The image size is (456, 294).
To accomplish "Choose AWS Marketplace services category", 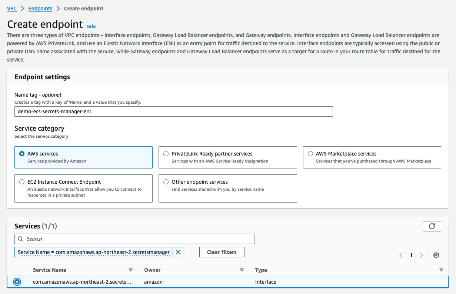I will pos(310,154).
